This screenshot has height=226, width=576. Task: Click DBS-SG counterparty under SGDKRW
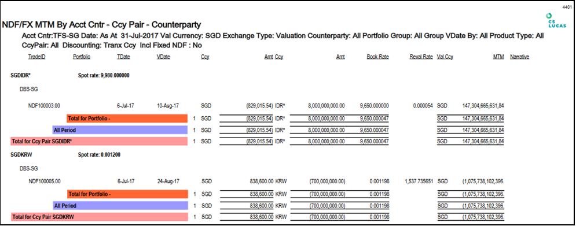click(x=28, y=168)
